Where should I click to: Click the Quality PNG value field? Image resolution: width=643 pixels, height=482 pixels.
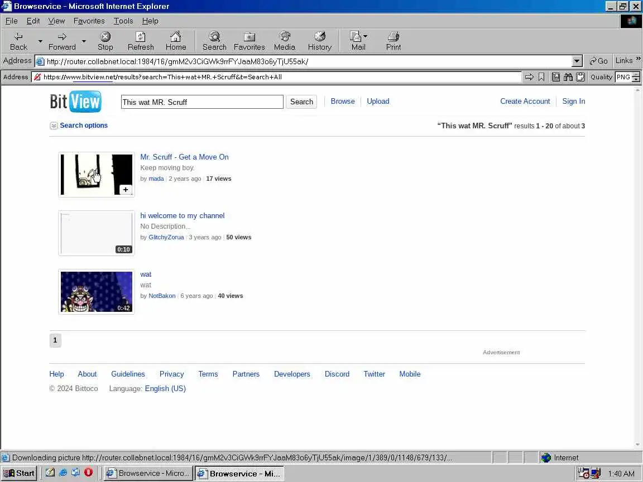click(x=623, y=76)
